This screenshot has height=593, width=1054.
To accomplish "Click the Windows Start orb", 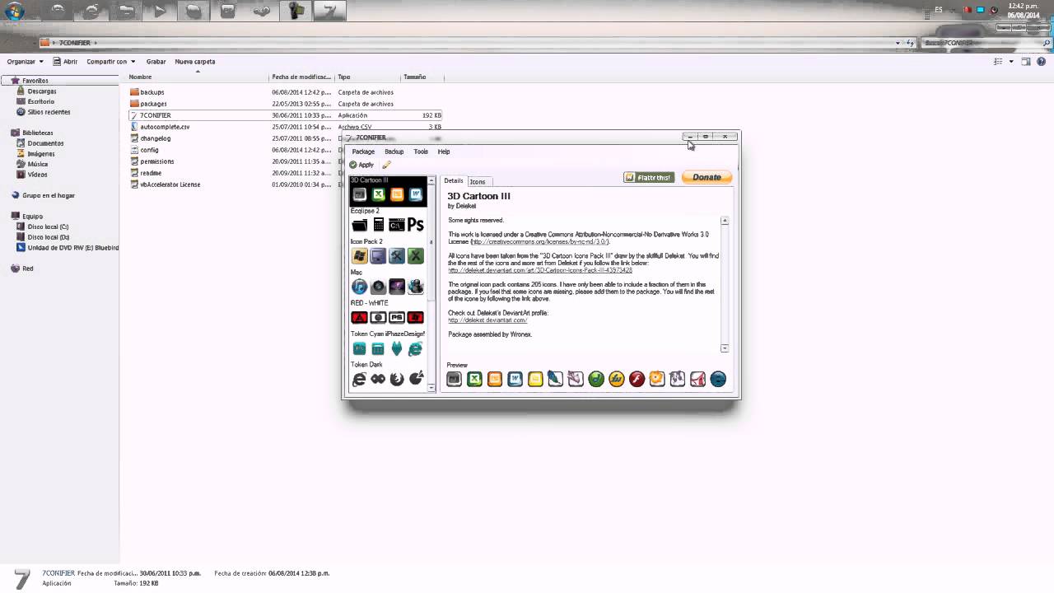I will coord(15,12).
